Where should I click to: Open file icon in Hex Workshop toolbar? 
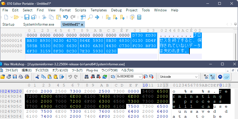(x=3, y=77)
